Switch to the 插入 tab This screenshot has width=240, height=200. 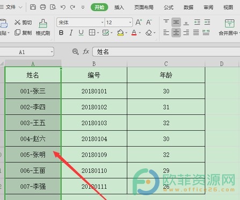click(x=119, y=8)
